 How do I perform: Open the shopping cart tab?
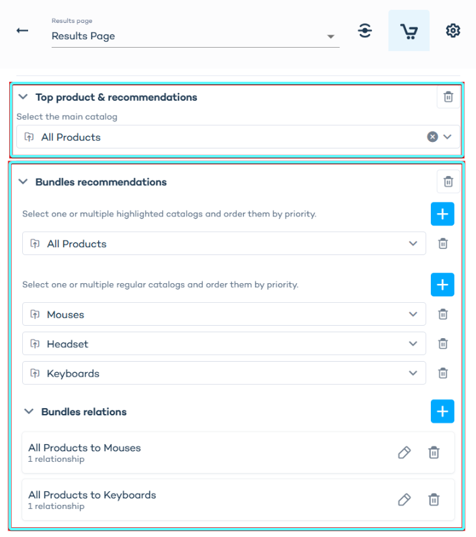(409, 31)
